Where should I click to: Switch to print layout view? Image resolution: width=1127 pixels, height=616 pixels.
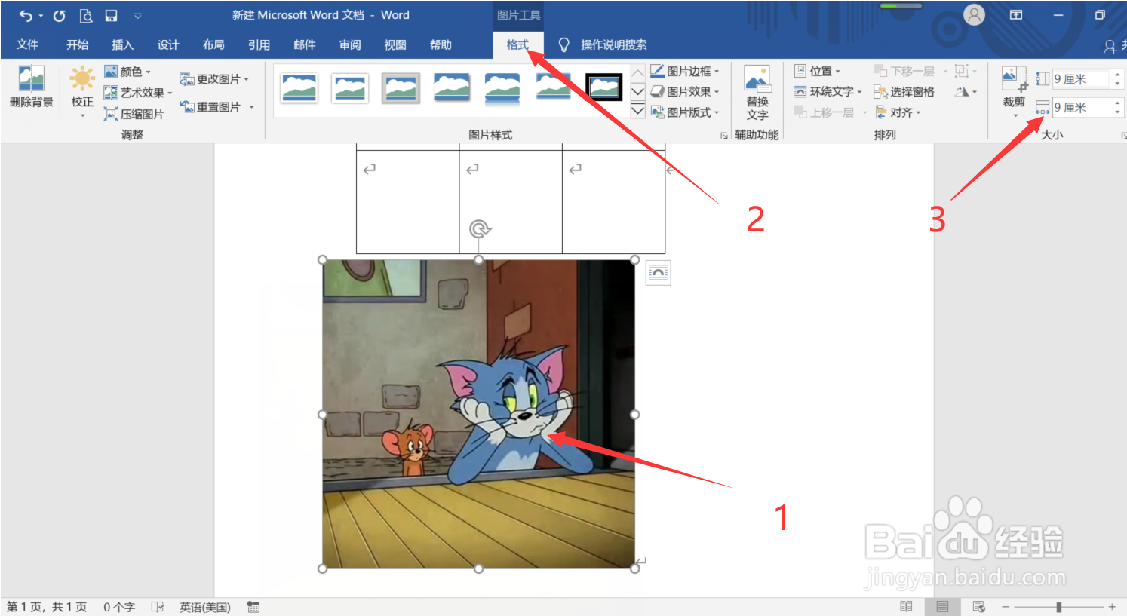pos(942,607)
